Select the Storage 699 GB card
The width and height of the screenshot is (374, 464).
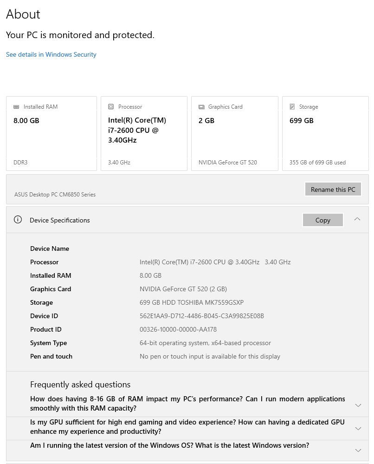click(326, 133)
